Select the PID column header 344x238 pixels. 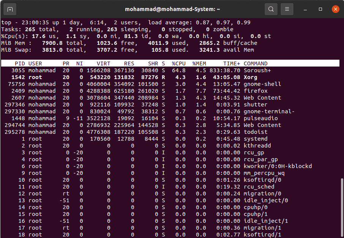(20, 63)
